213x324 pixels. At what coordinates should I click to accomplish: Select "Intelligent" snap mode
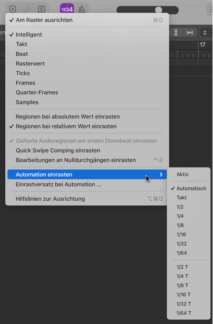click(x=29, y=35)
